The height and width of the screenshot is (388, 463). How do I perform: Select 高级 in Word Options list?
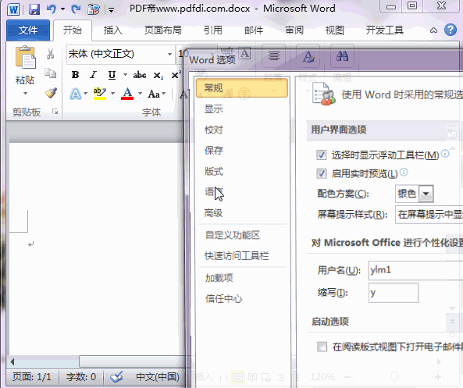point(213,213)
